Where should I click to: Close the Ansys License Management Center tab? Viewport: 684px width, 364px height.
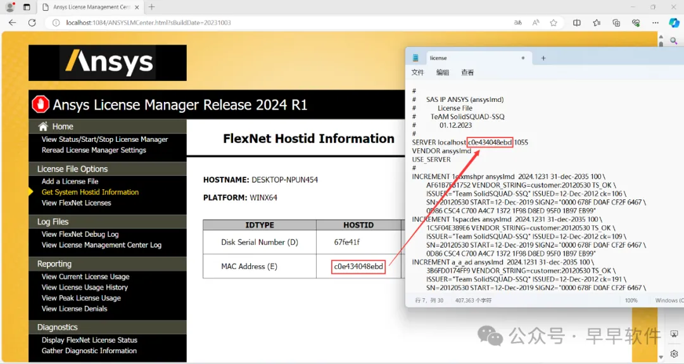tap(137, 7)
